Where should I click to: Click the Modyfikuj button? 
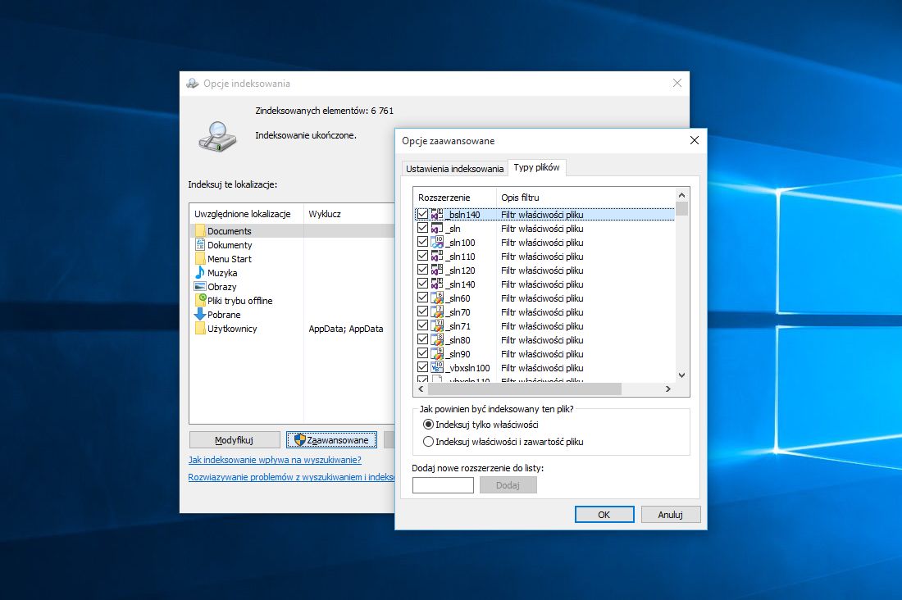pos(235,440)
